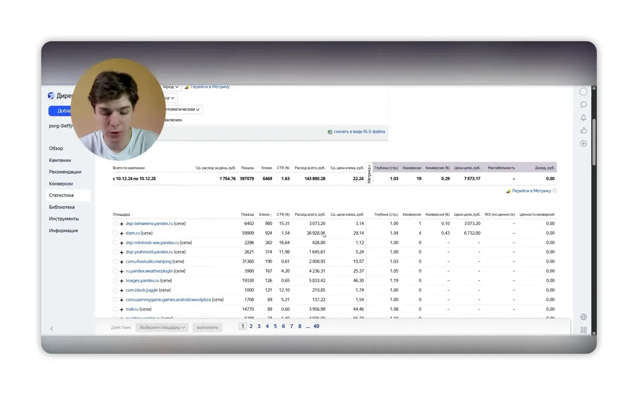The height and width of the screenshot is (395, 638).
Task: Check the dsp-betweenx.yandex.ru row checkbox
Action: 115,224
